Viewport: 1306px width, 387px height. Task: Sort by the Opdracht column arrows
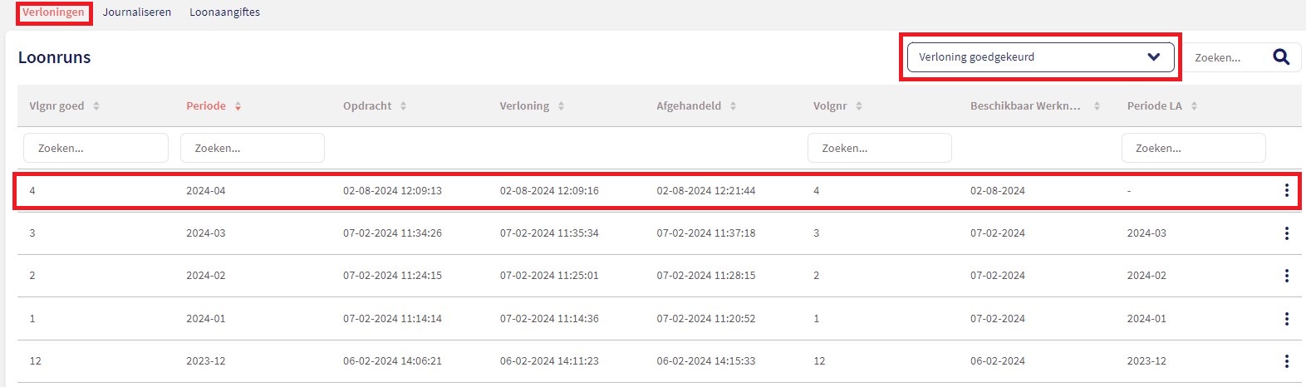pos(404,106)
